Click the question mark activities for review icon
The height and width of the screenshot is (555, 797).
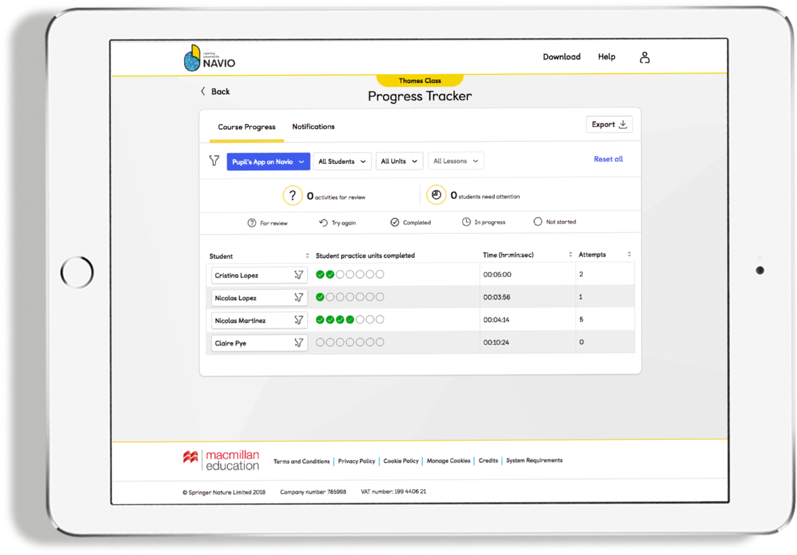coord(292,195)
